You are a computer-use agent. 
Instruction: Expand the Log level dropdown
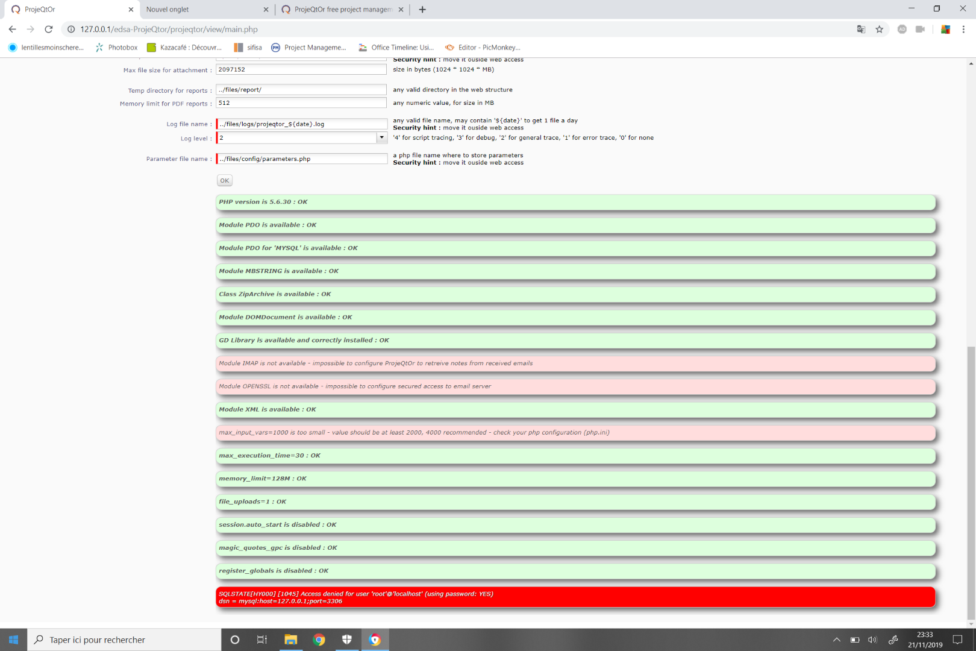pyautogui.click(x=381, y=138)
